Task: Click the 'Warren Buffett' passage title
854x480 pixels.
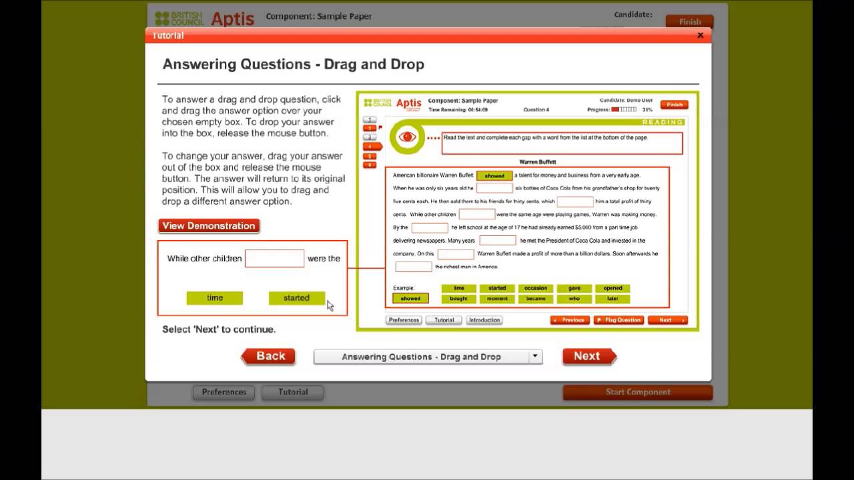Action: tap(537, 162)
